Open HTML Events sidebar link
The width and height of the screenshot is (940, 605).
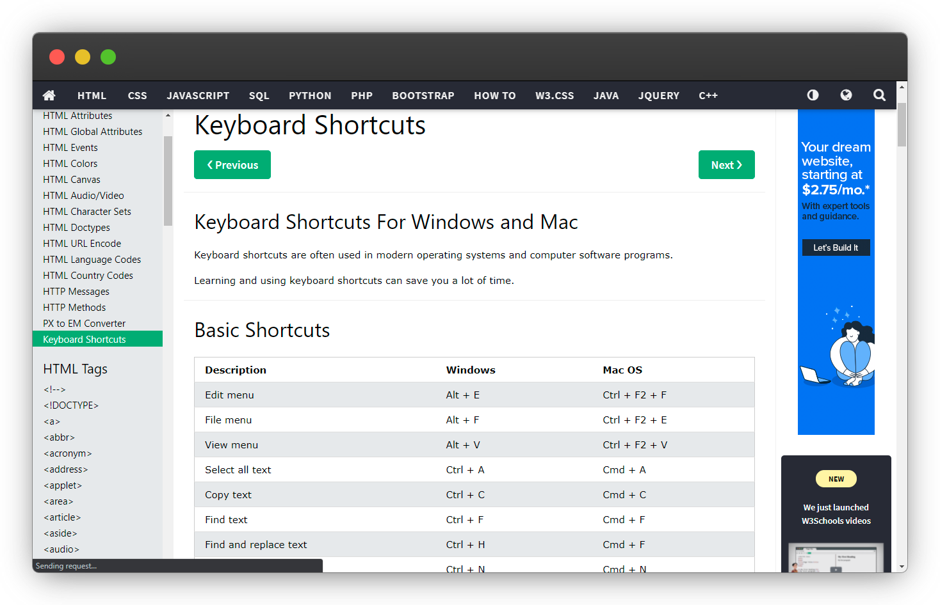[70, 148]
